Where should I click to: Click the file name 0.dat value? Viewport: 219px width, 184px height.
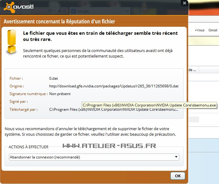54,78
